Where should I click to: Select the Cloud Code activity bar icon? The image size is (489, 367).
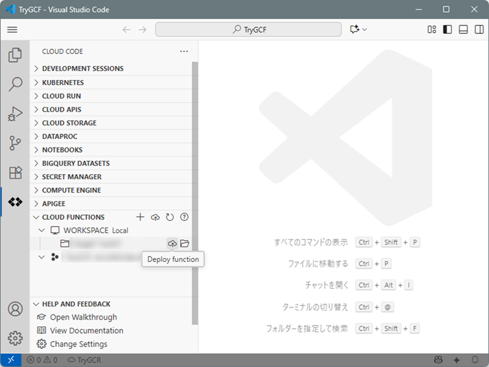point(15,202)
